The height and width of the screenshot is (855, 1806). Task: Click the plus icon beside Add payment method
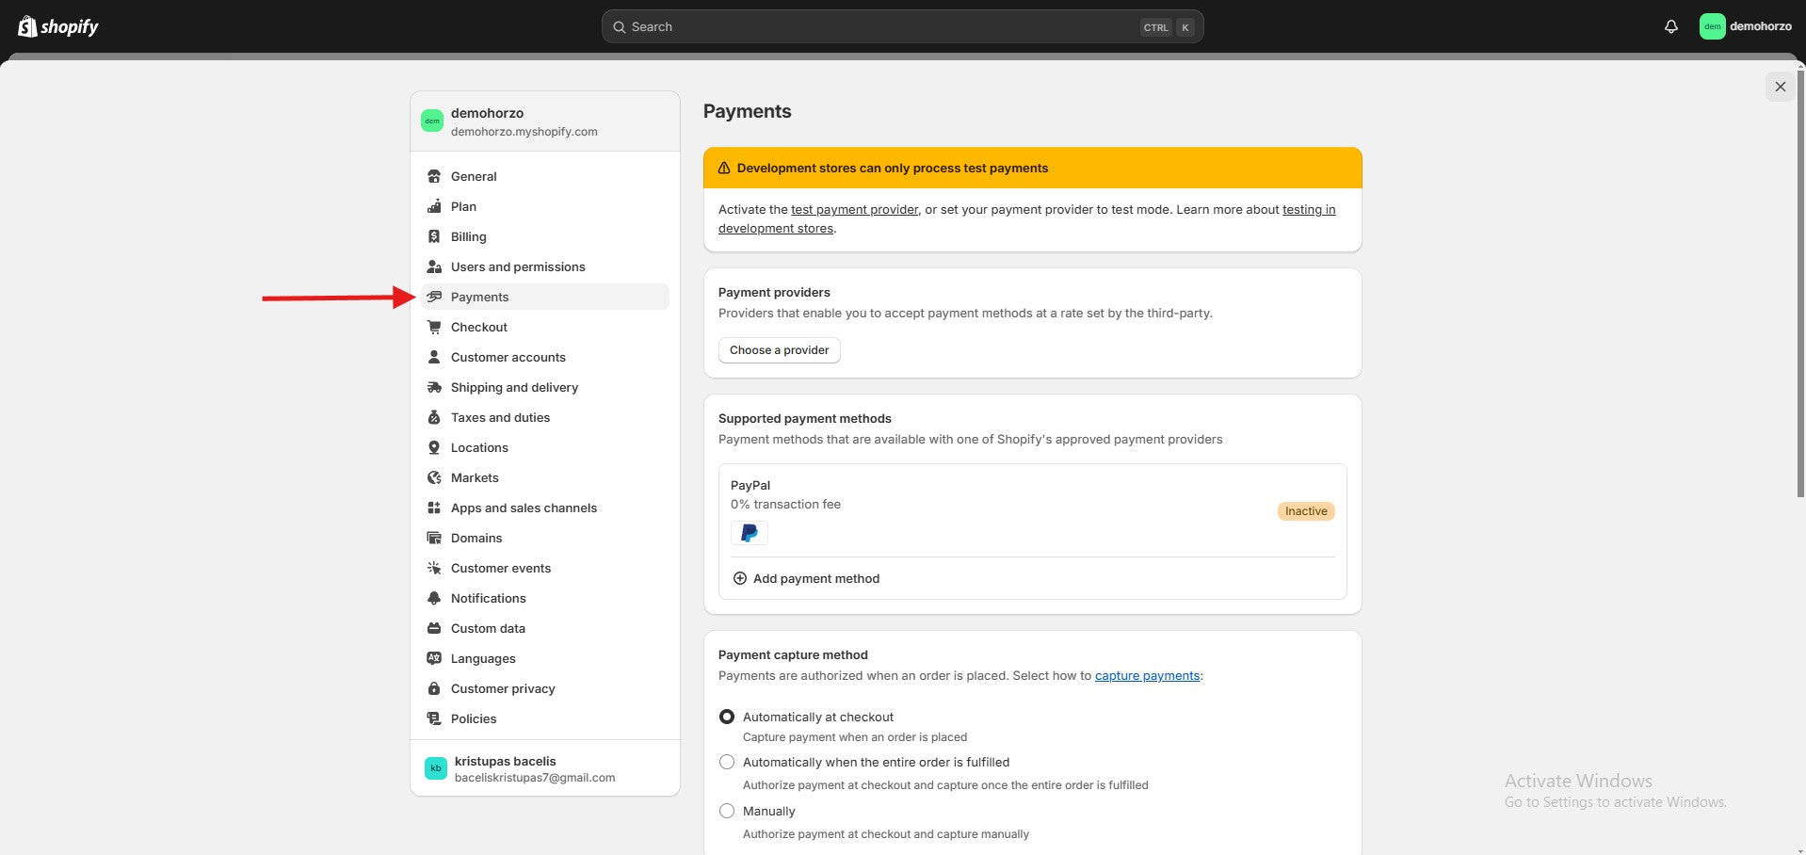click(740, 578)
